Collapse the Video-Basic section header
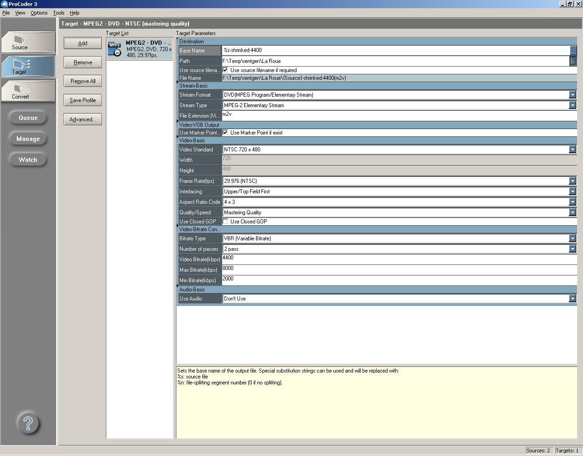The width and height of the screenshot is (583, 456). click(377, 140)
